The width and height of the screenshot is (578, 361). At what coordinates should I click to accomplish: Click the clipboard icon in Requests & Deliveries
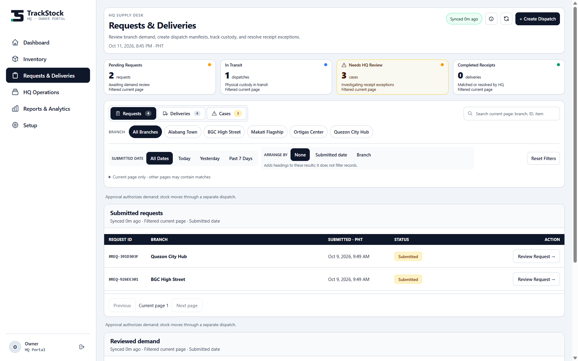tap(15, 76)
